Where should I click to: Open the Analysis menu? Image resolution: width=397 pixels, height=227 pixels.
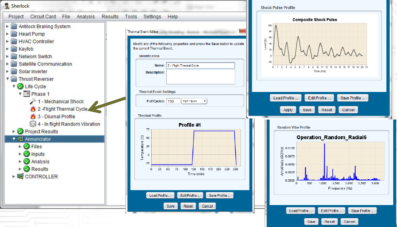(x=85, y=17)
